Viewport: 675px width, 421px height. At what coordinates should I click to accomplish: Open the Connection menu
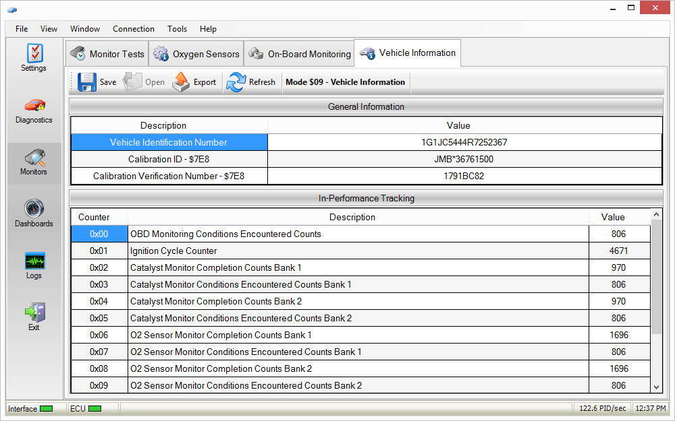click(133, 29)
